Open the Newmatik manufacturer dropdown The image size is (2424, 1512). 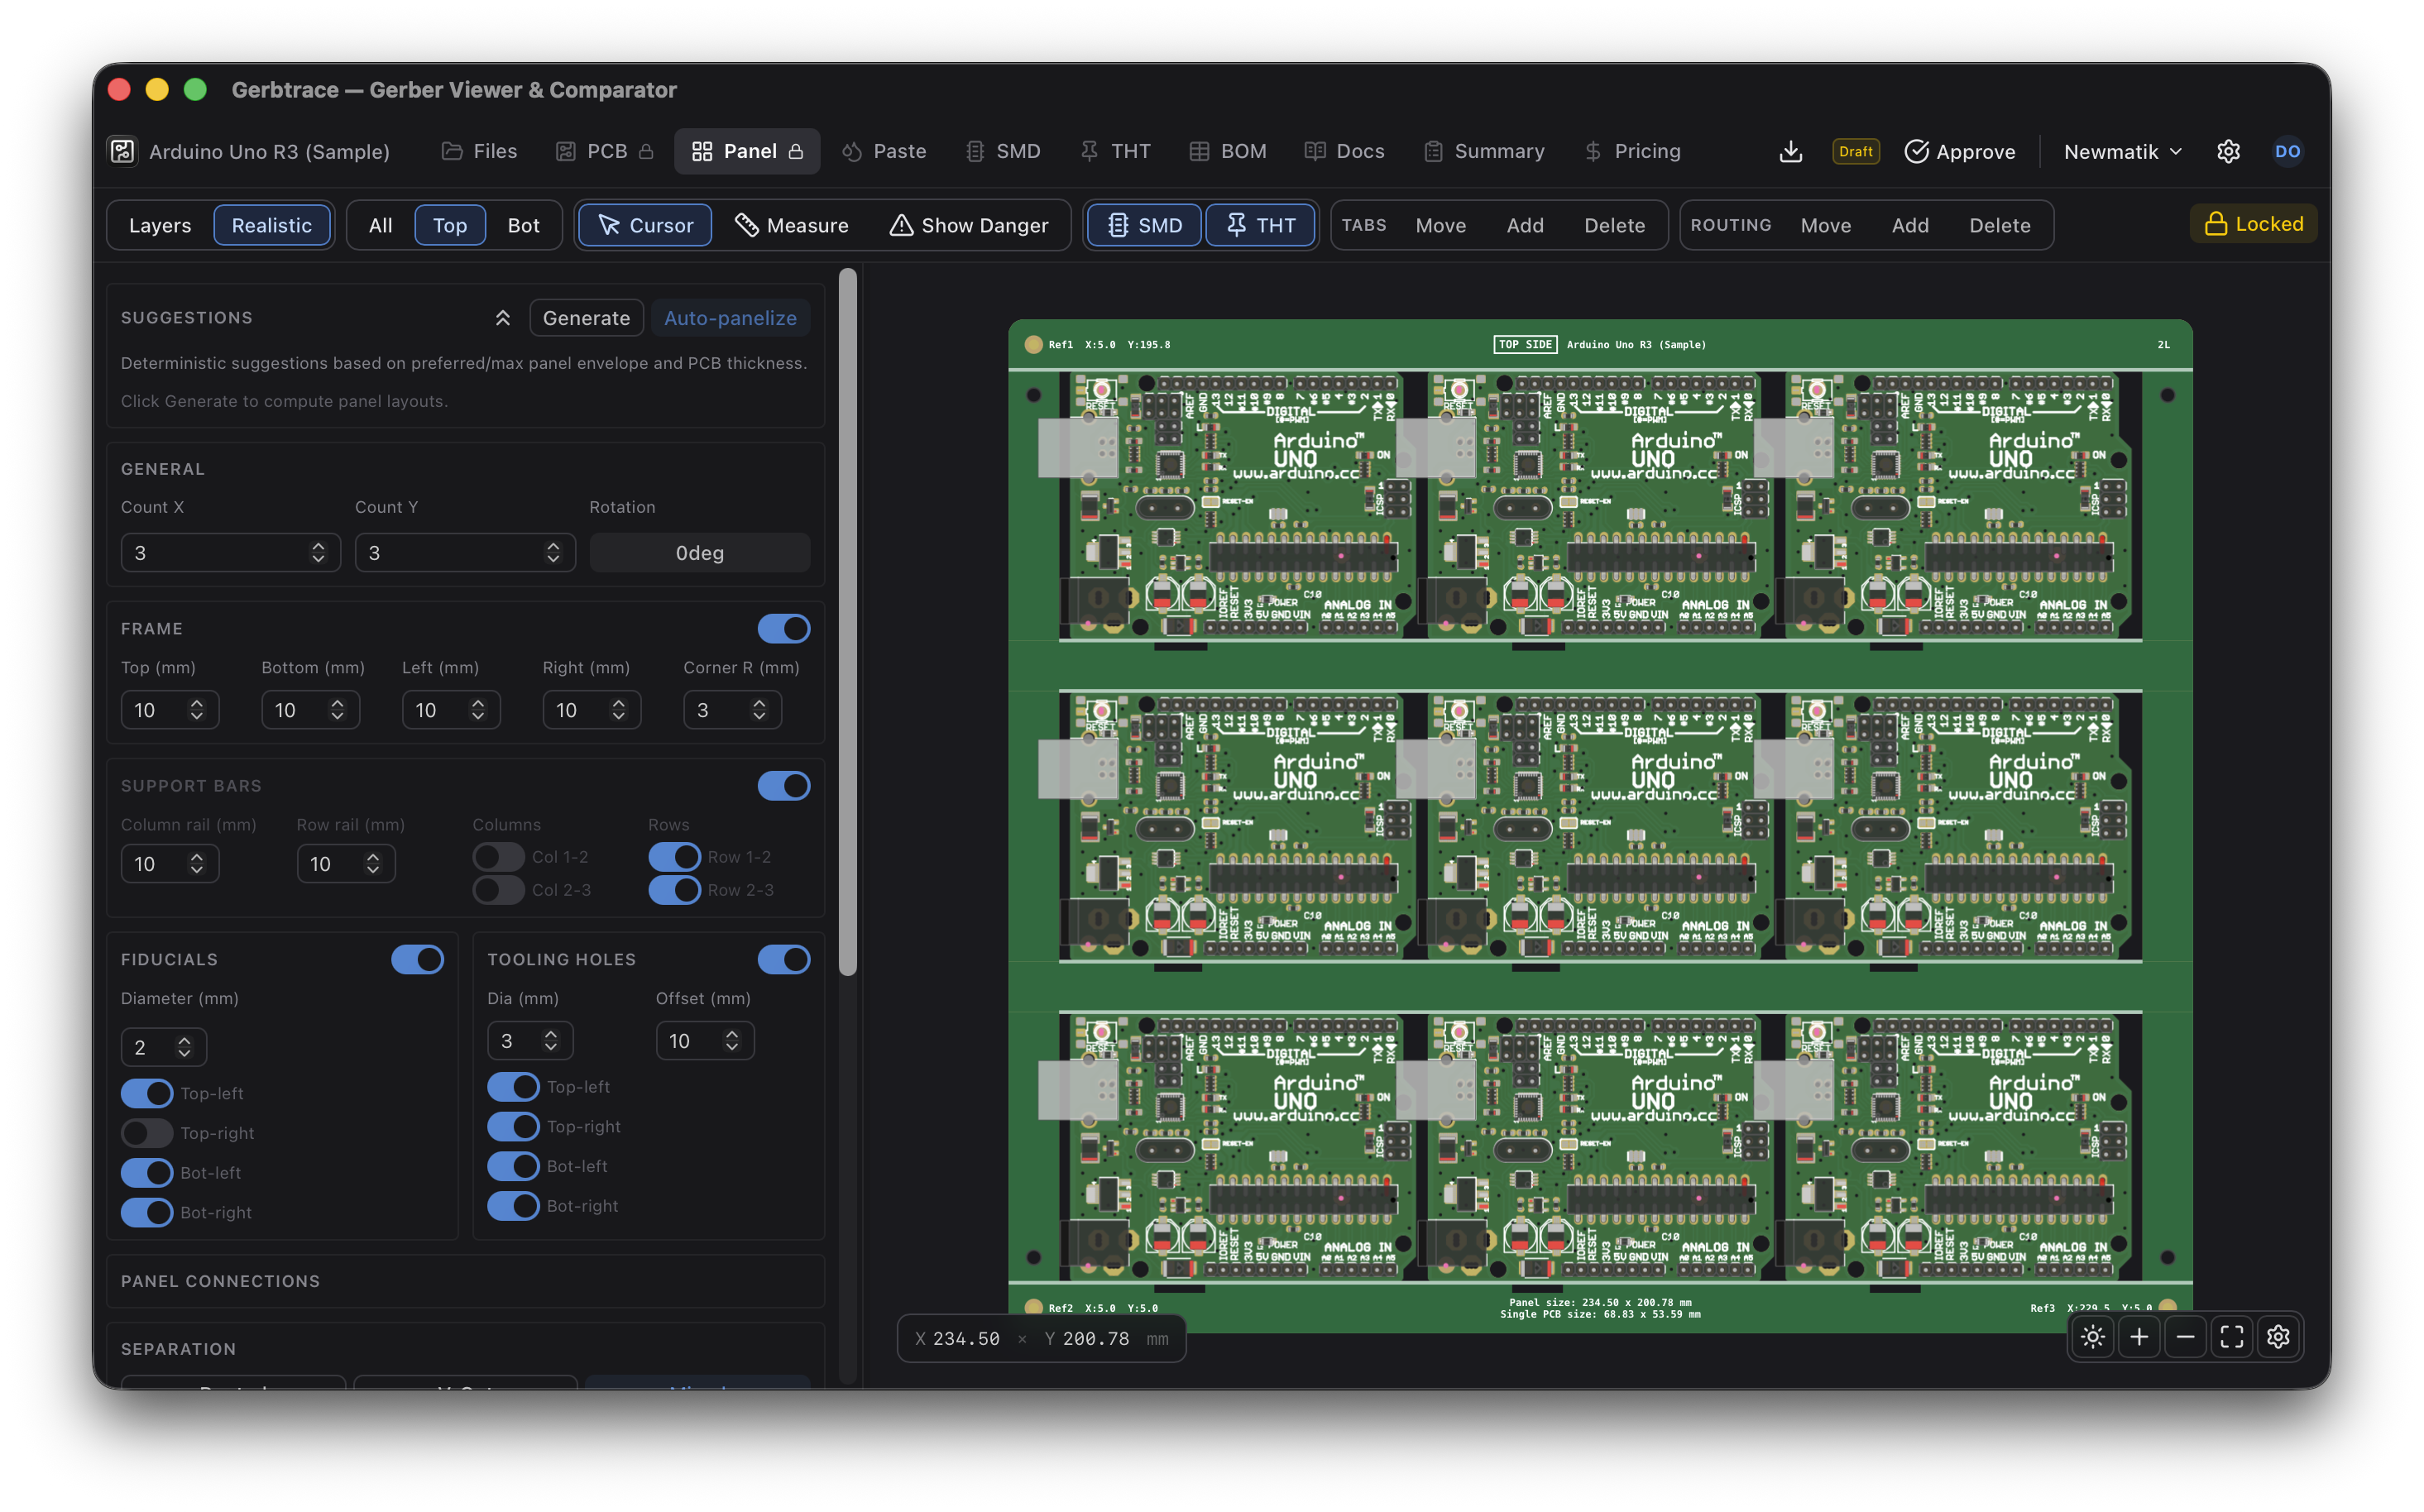2122,151
